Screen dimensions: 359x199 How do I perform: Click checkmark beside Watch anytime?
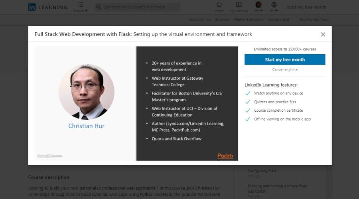[248, 93]
